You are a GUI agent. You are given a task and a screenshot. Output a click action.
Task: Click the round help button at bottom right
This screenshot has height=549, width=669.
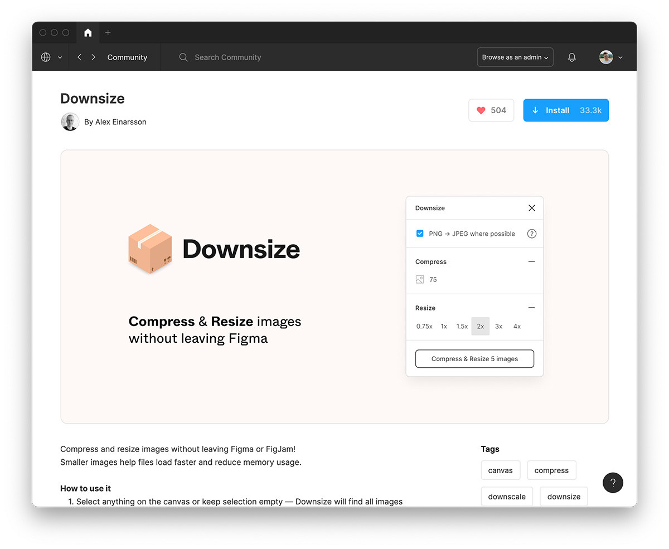pos(613,483)
